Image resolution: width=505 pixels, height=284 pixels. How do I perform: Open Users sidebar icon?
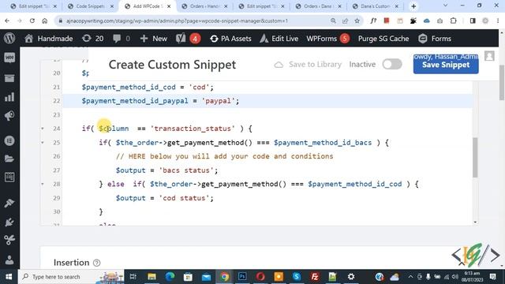click(x=9, y=260)
